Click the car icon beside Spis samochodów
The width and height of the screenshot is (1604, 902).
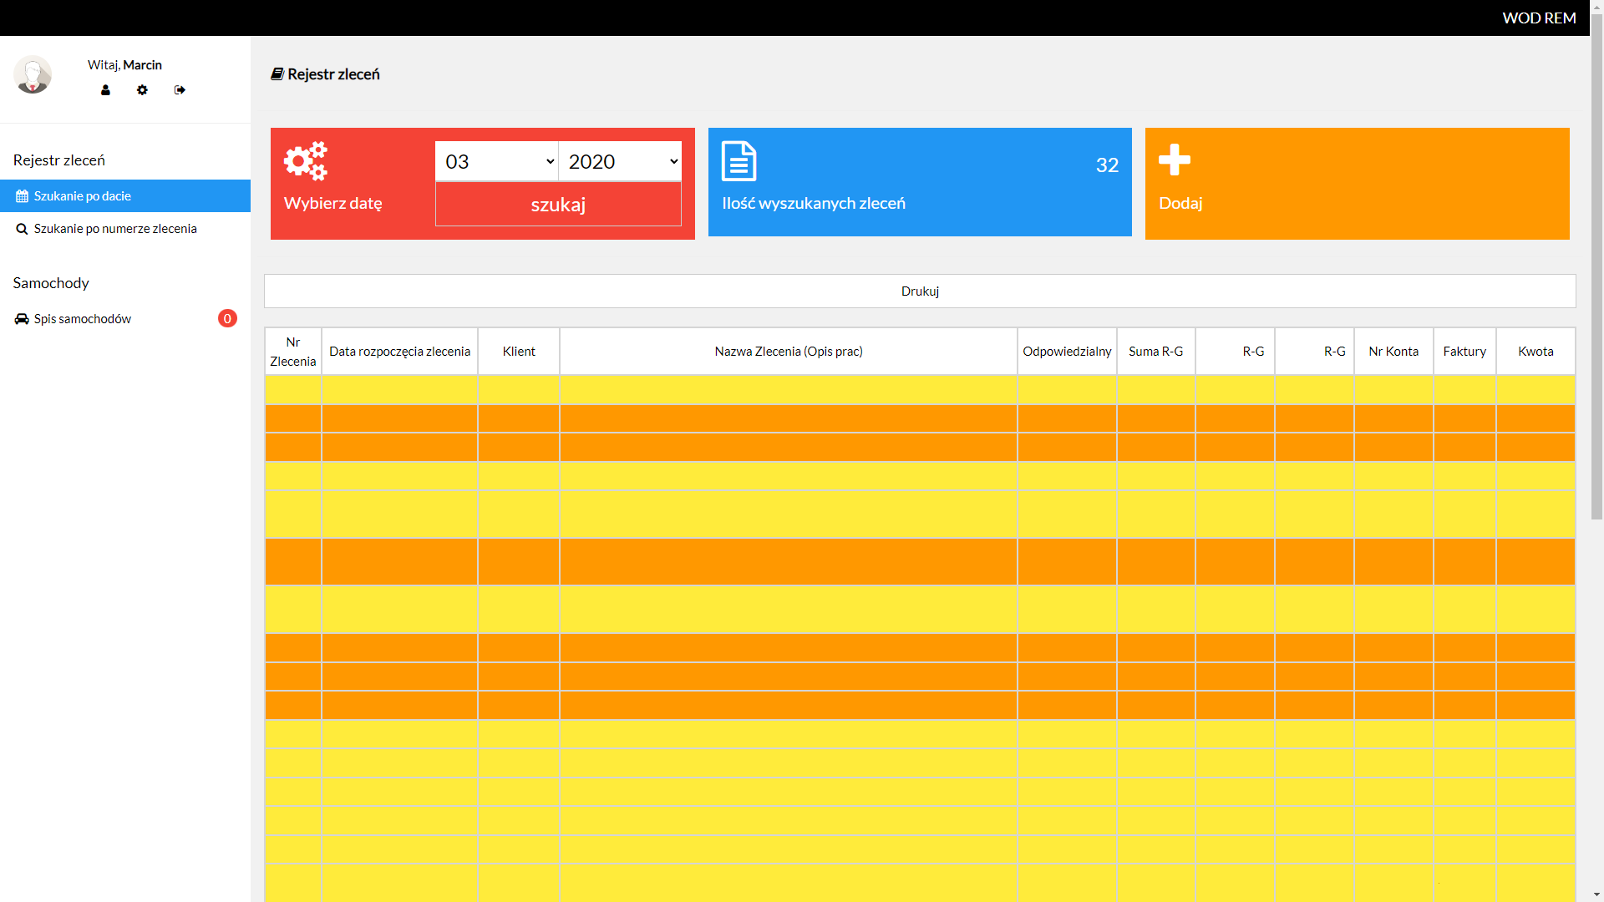coord(22,319)
